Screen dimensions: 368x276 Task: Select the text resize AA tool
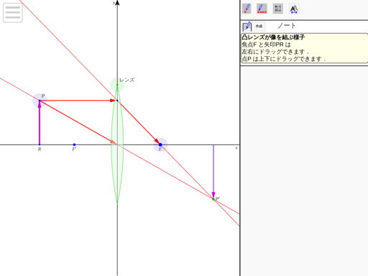click(294, 9)
